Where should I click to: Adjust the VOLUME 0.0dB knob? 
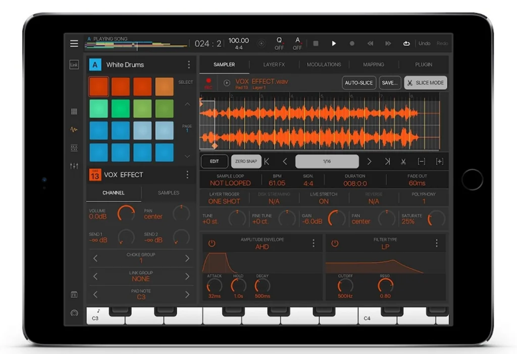[x=126, y=214]
